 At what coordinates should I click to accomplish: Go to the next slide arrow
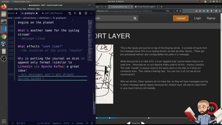pyautogui.click(x=143, y=123)
